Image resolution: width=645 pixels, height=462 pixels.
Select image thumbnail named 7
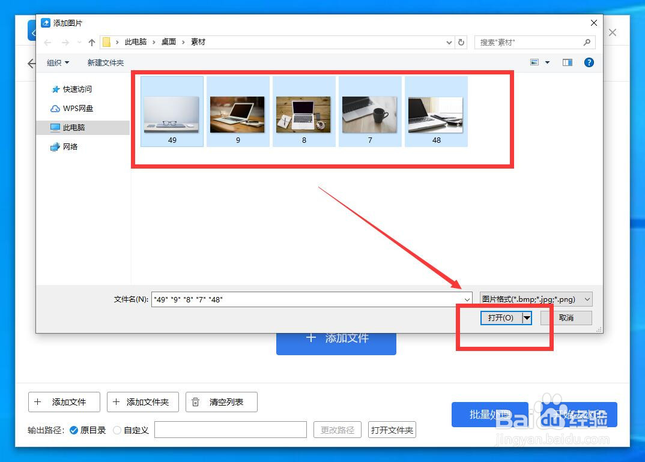pos(370,112)
